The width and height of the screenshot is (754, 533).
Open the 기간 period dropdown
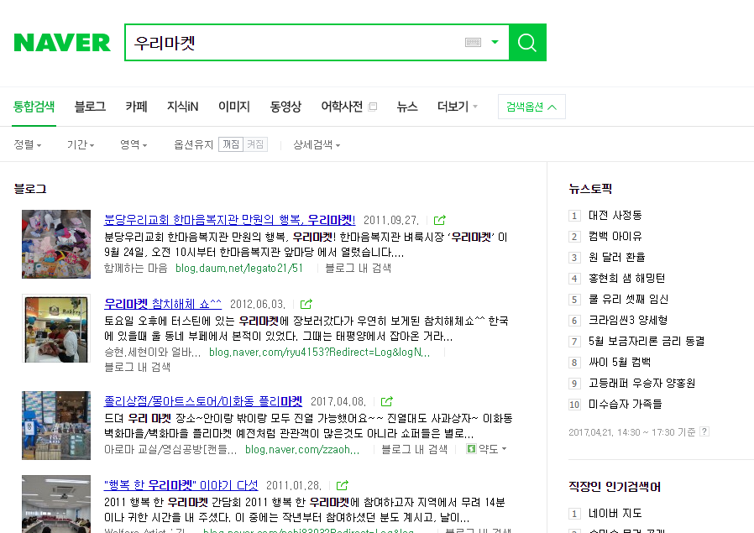tap(81, 144)
